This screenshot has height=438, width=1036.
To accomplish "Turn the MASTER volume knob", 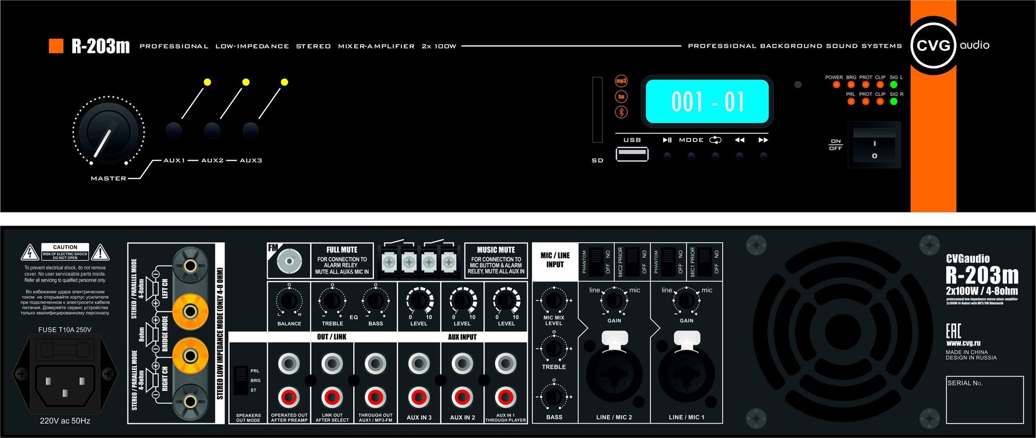I will coord(108,133).
